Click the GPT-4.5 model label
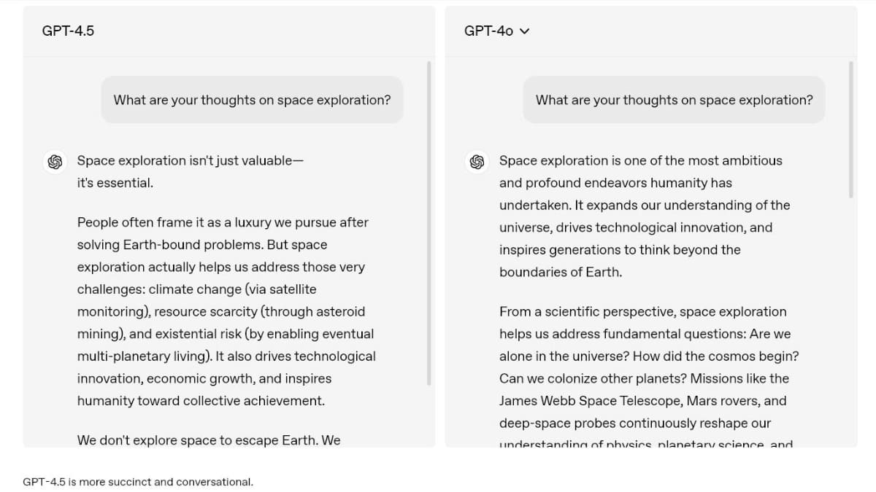Screen dimensions: 876x492 [x=67, y=31]
